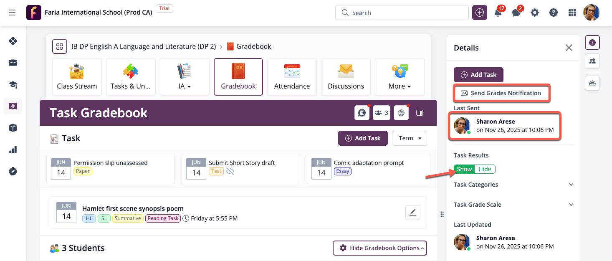Open the apps grid launcher icon
Viewport: 612px width, 261px height.
[x=572, y=13]
